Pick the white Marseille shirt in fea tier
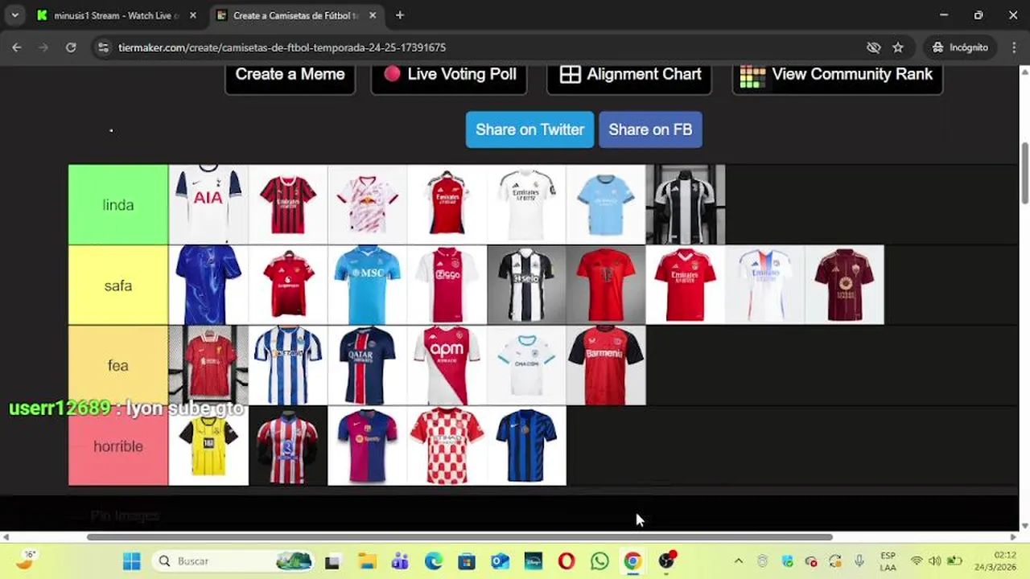1030x579 pixels. [526, 365]
